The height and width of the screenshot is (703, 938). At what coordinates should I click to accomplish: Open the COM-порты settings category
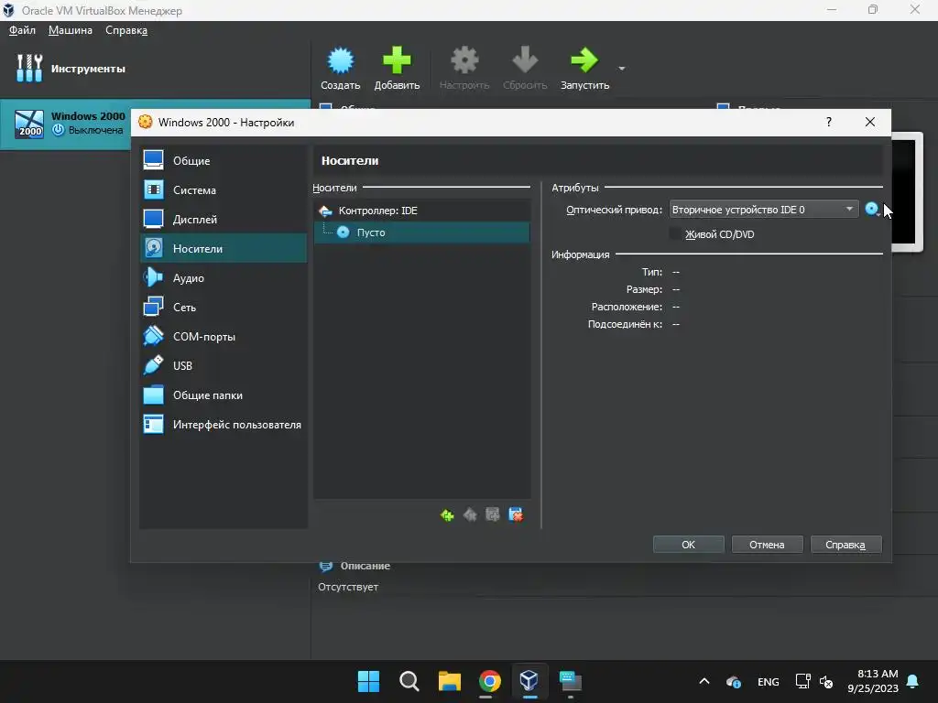(224, 337)
